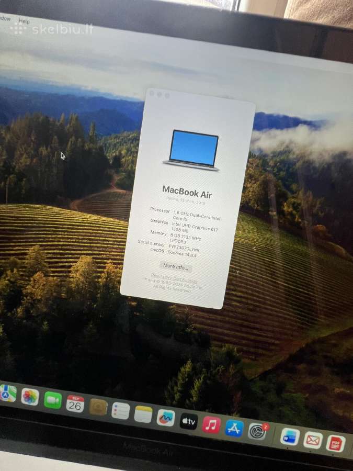
Task: Open the blue W document app in dock
Action: [290, 437]
